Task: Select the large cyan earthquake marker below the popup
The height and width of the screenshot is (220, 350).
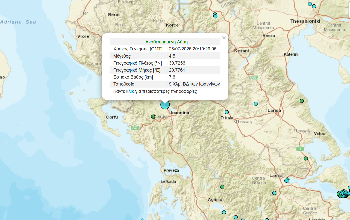Action: click(x=165, y=105)
